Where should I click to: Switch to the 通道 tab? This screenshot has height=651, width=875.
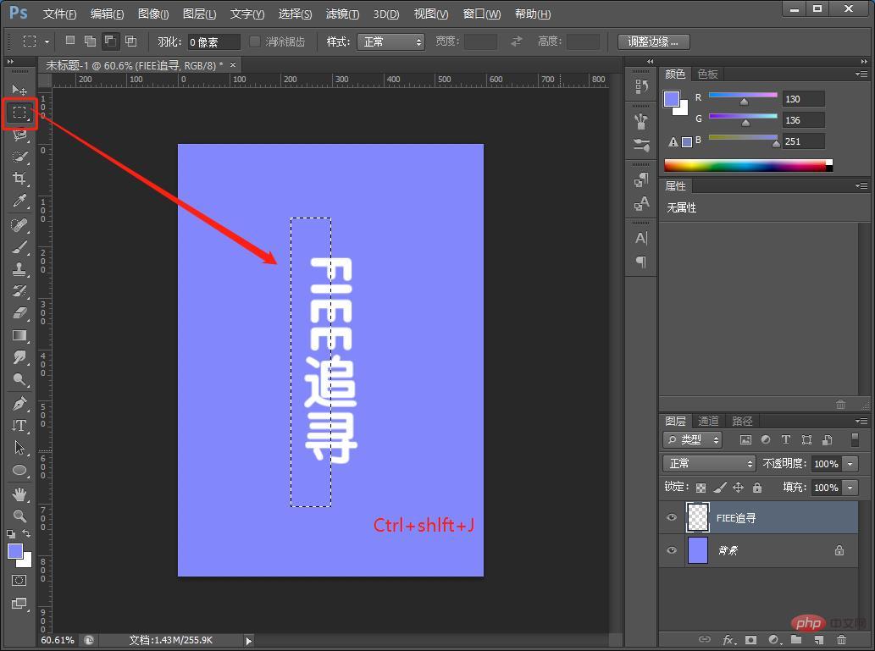[x=708, y=422]
